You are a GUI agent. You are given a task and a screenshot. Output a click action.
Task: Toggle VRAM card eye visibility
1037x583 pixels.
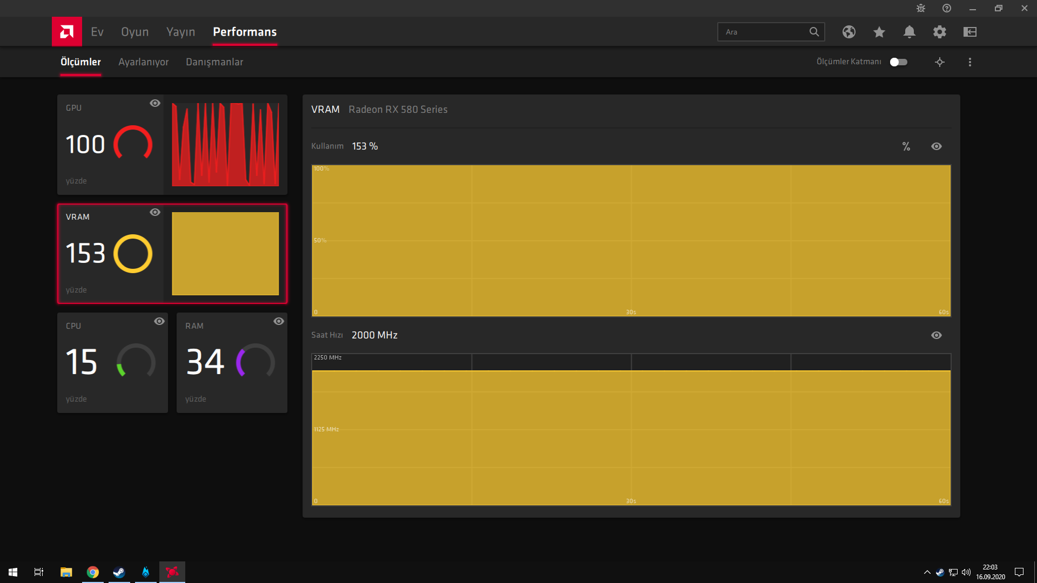[x=155, y=212]
